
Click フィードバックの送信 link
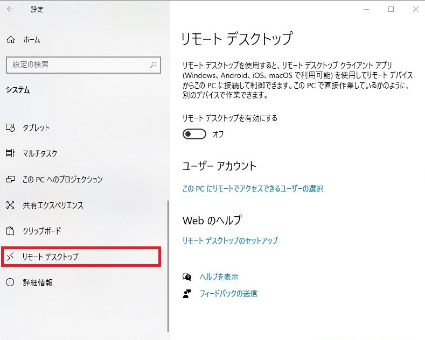[228, 293]
